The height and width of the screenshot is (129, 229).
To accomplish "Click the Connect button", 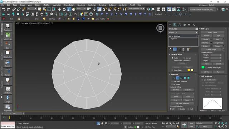I will (x=217, y=46).
